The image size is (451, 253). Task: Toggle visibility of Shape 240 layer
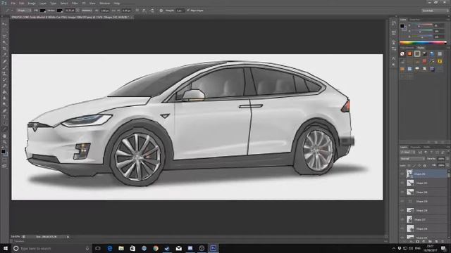click(402, 192)
